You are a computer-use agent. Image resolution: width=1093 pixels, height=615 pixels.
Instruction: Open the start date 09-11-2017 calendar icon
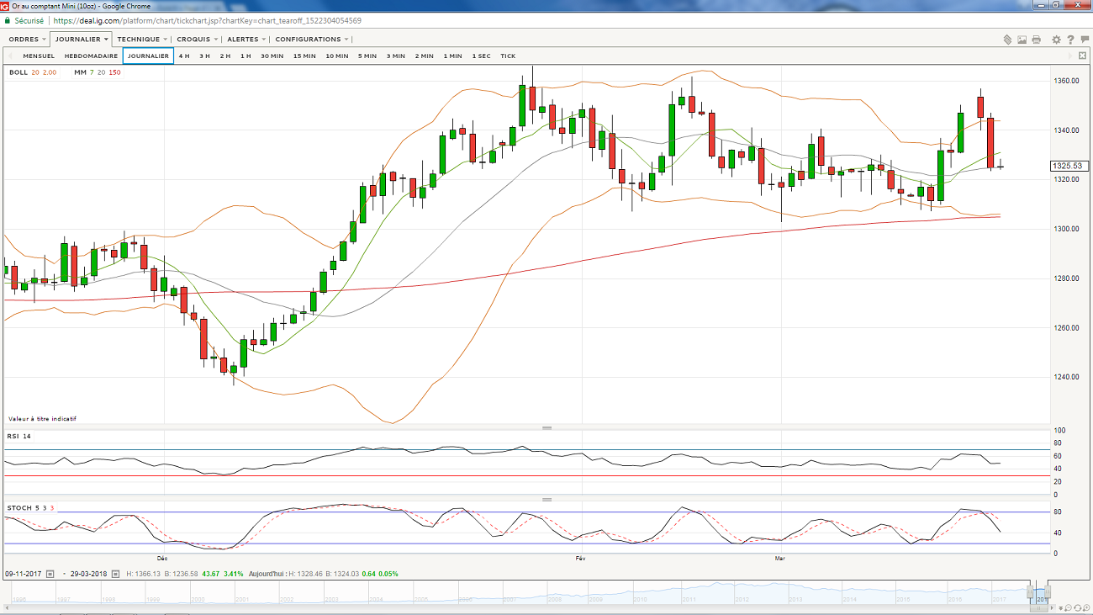[50, 574]
